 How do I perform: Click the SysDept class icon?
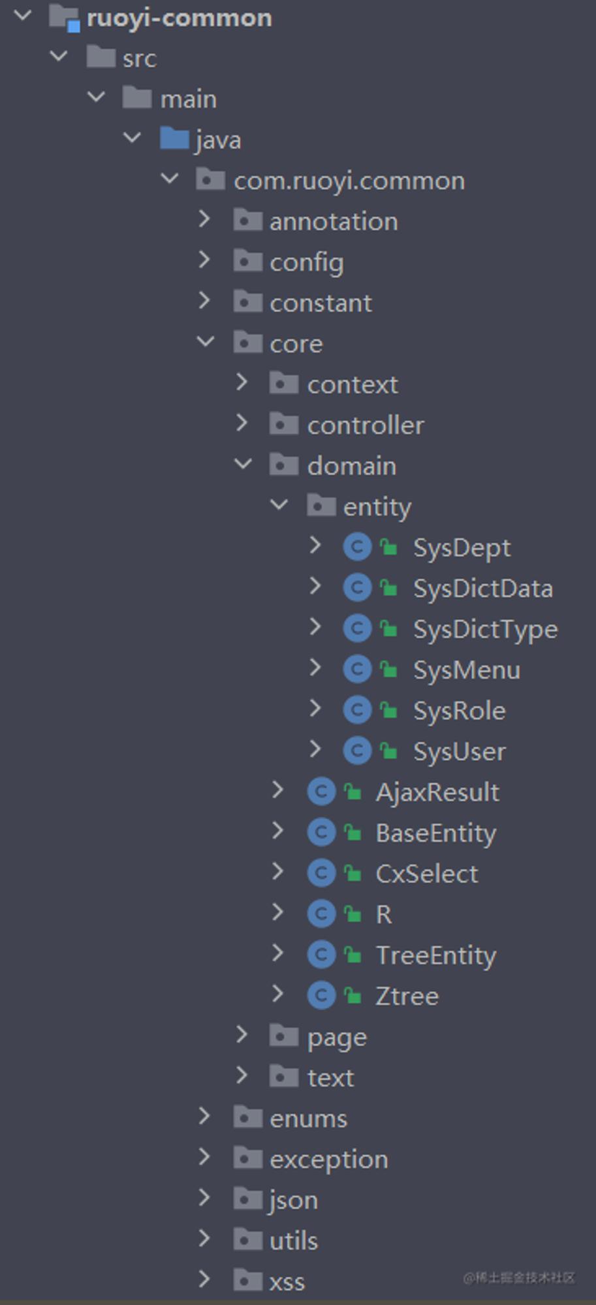coord(357,547)
